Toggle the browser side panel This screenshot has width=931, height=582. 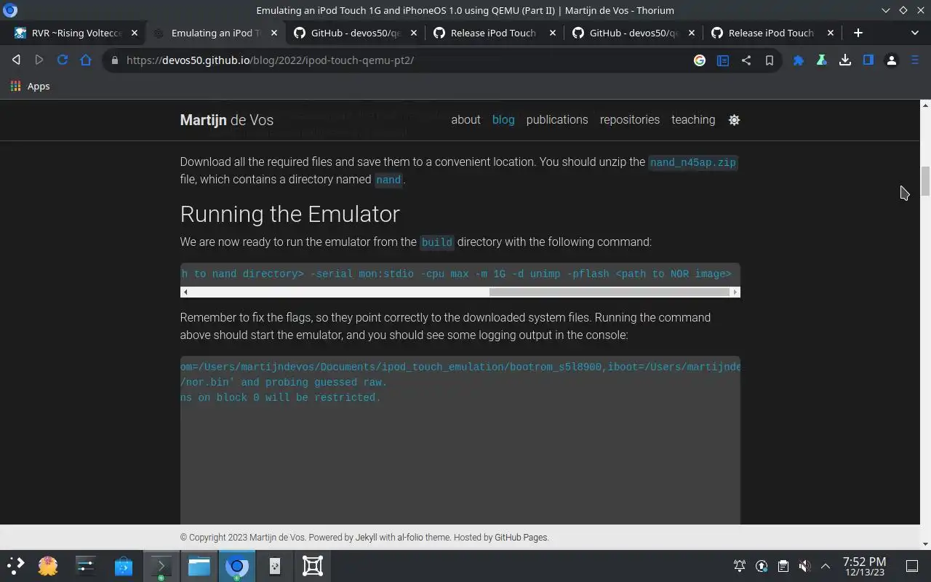(868, 60)
